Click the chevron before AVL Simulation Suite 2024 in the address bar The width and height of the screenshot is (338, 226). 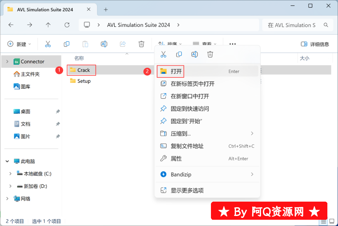pos(99,25)
